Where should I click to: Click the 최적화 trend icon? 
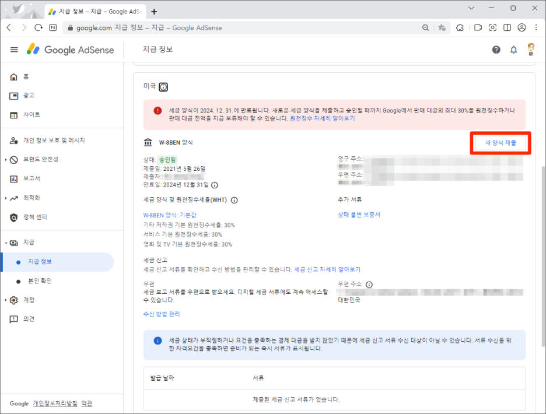[13, 198]
